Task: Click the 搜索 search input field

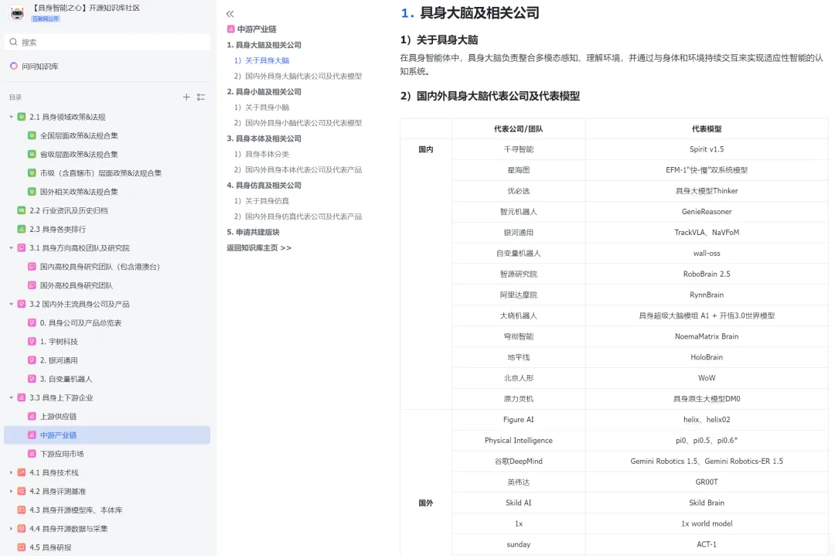Action: click(107, 42)
